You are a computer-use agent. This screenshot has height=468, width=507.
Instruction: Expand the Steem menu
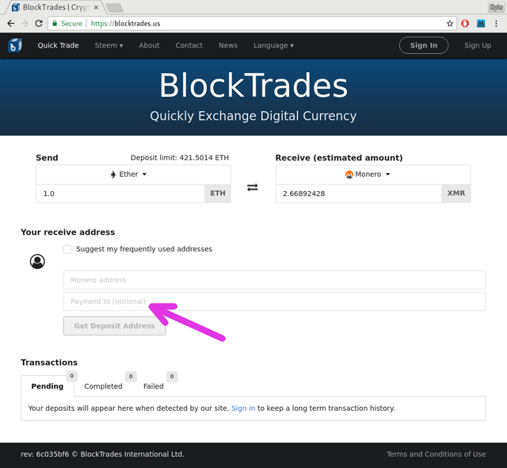[109, 45]
